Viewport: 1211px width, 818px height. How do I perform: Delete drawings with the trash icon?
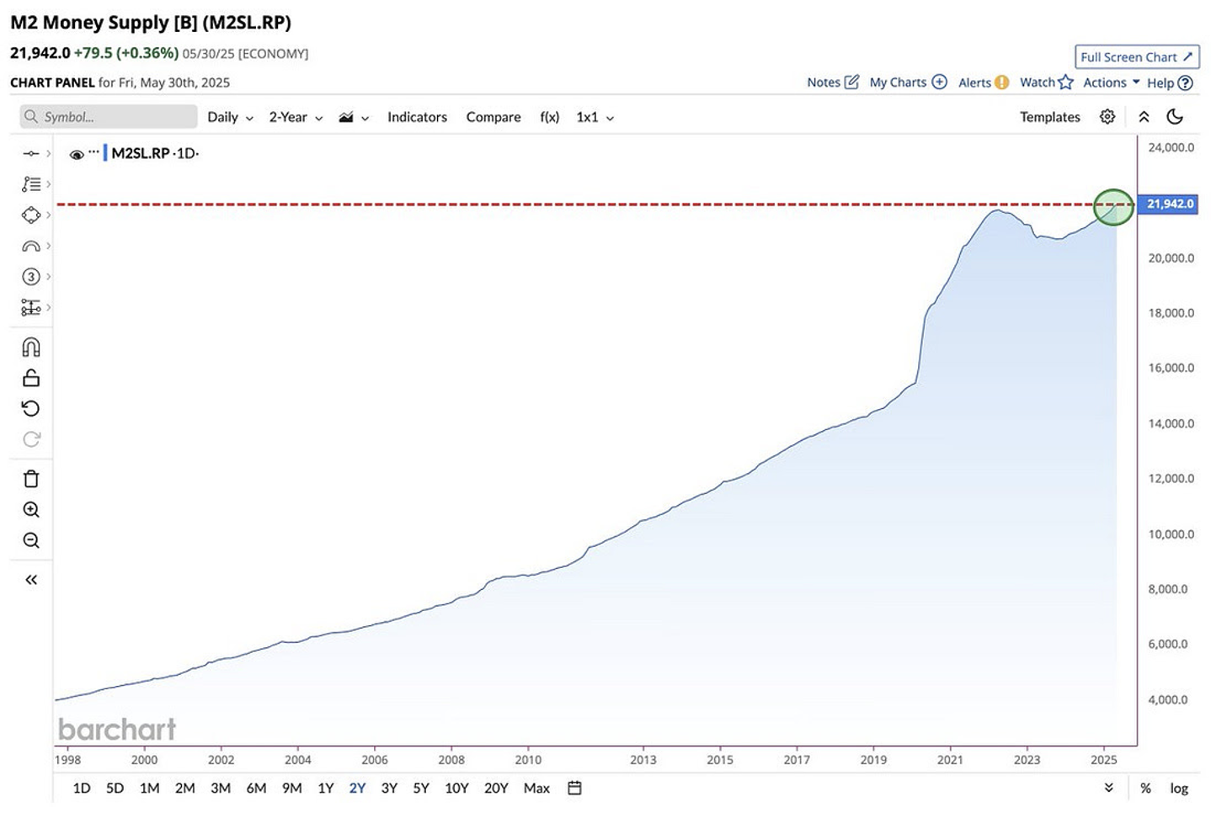point(30,479)
